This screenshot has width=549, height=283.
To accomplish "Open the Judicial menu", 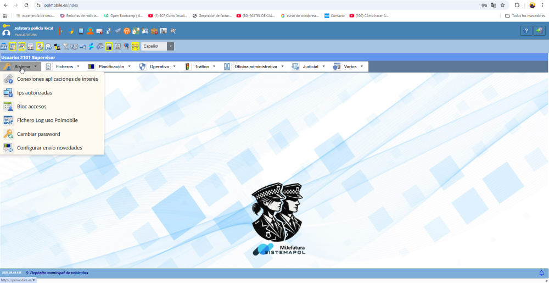I will (310, 66).
